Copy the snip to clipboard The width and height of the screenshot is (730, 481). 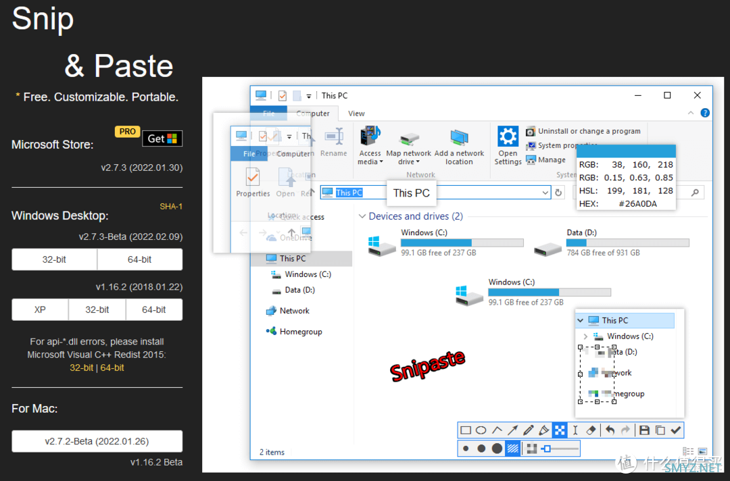point(660,430)
